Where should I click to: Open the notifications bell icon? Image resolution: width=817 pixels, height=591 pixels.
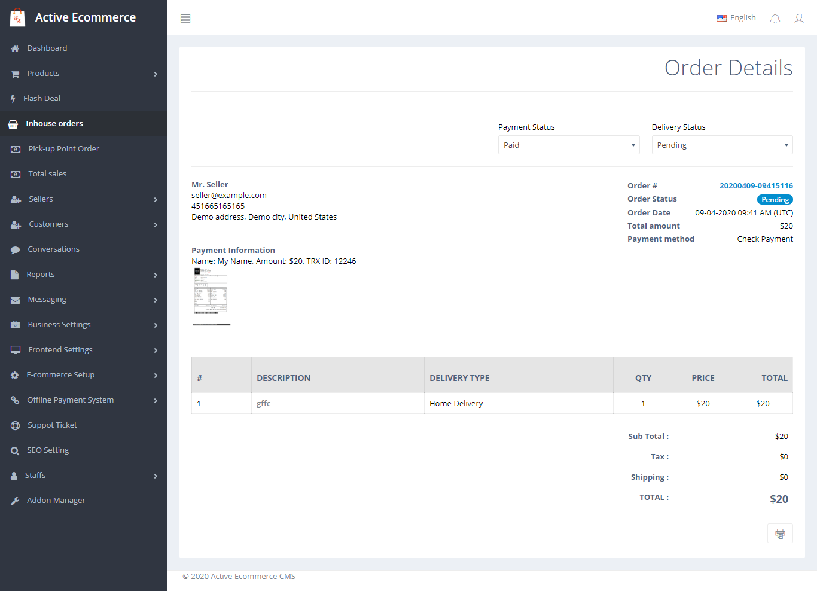(775, 19)
